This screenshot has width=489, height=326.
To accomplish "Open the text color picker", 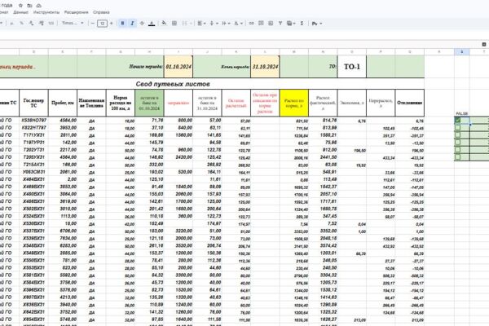I will pos(152,24).
